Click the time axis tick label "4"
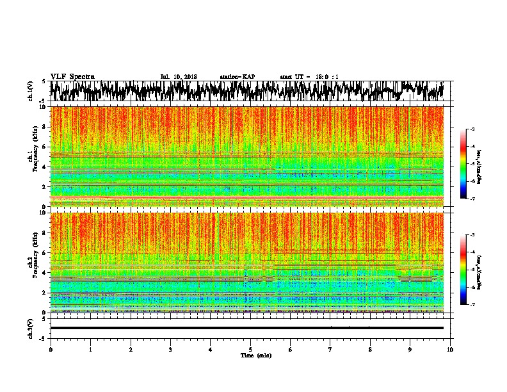This screenshot has height=392, width=507. click(x=211, y=350)
